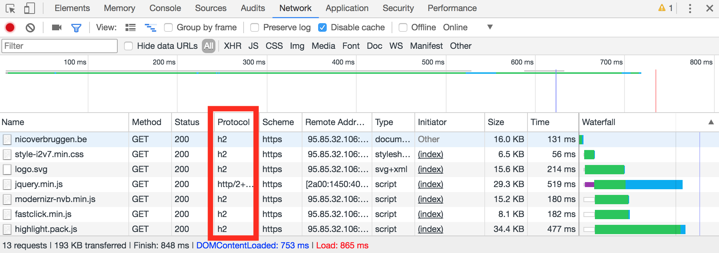Toggle the Waterfall sort arrow

pyautogui.click(x=711, y=122)
